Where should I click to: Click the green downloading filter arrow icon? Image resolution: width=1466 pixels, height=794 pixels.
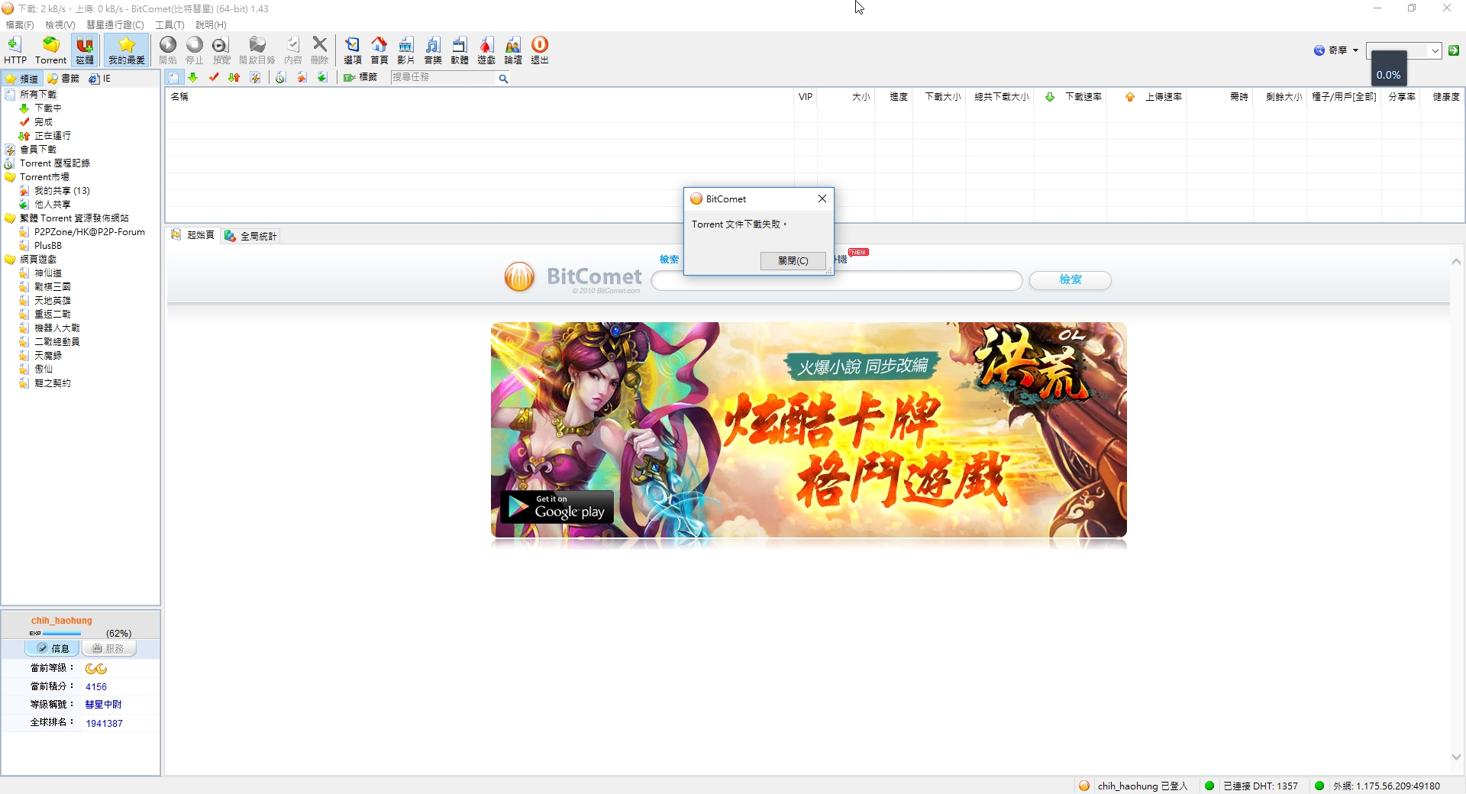193,78
